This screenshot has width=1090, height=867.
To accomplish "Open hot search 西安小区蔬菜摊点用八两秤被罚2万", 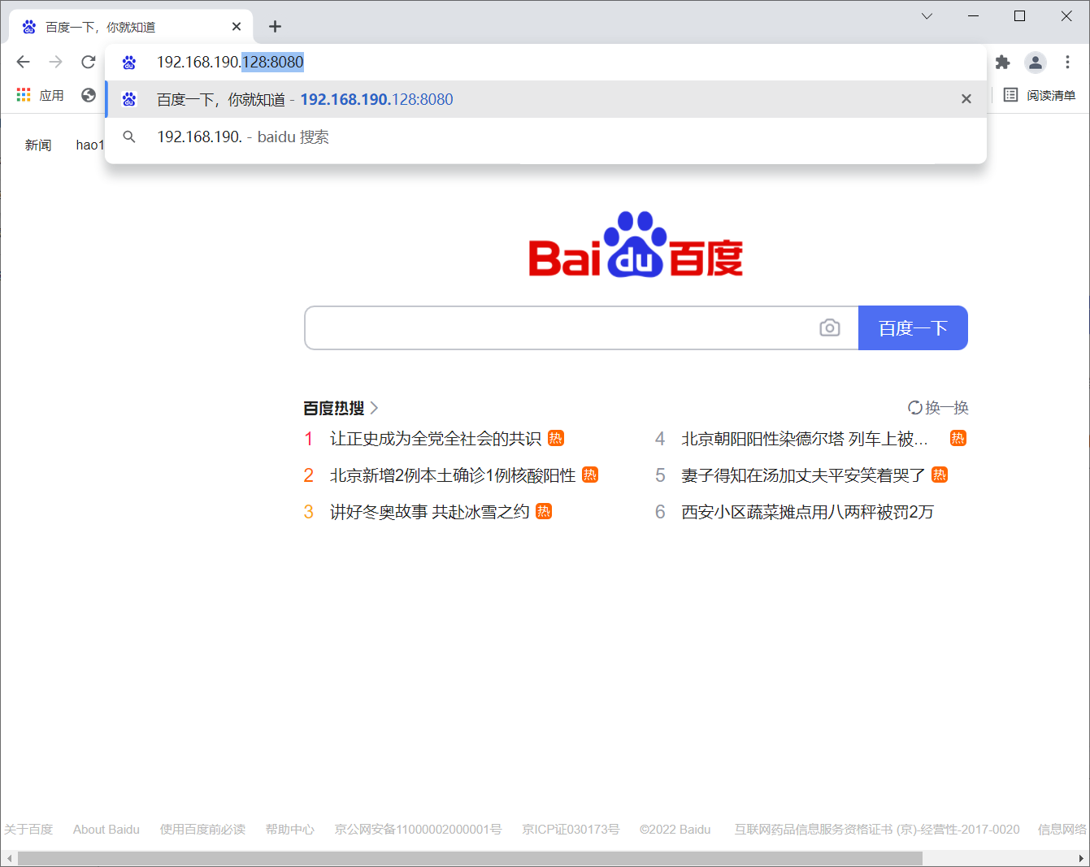I will [x=807, y=512].
